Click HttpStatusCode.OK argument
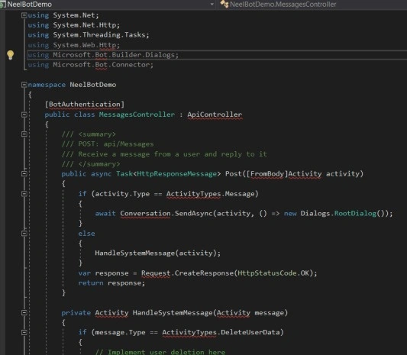Screen dimensions: 407x355 click(273, 273)
